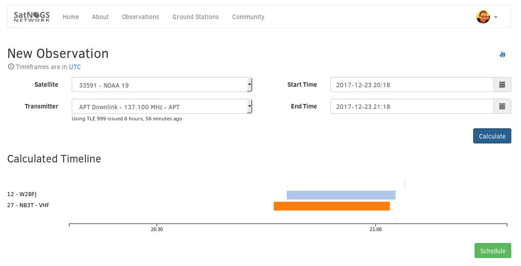This screenshot has height=266, width=521.
Task: Click the TLE 999 issued info text
Action: 127,119
